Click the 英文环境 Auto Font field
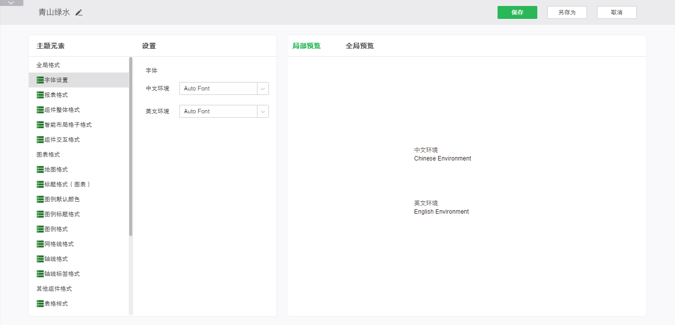The height and width of the screenshot is (325, 675). (218, 111)
